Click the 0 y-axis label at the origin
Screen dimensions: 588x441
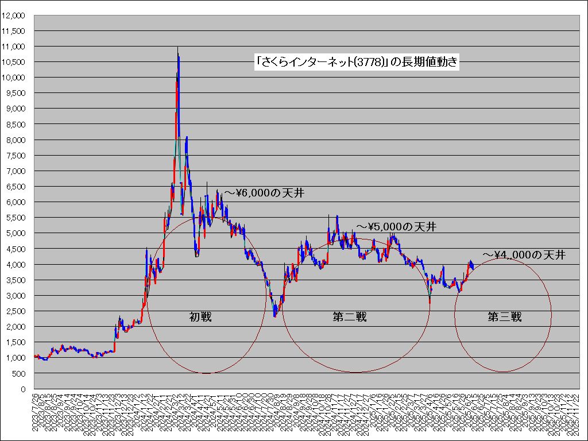[x=23, y=389]
